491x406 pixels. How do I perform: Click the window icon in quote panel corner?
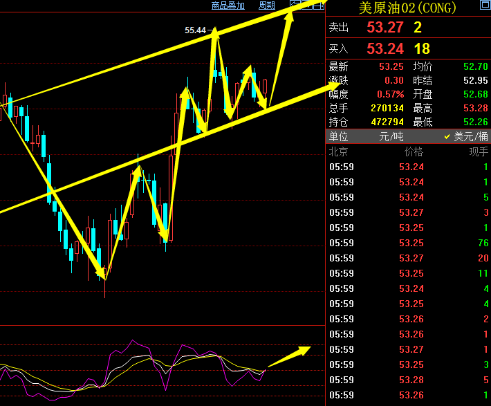tap(484, 6)
